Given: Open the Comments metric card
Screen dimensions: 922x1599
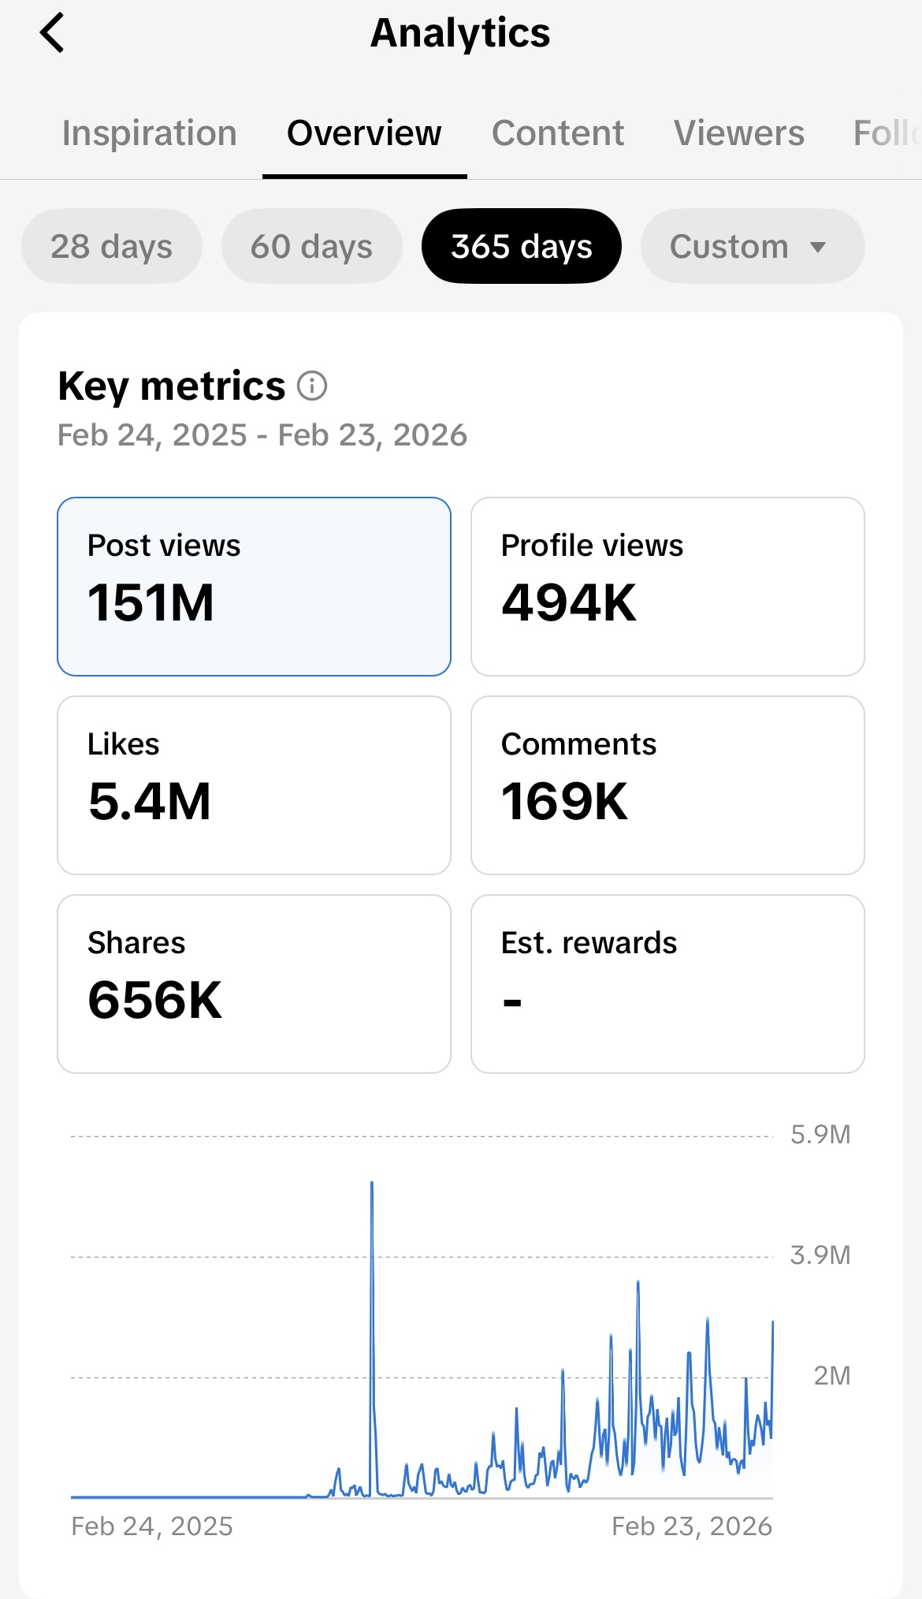Looking at the screenshot, I should [x=667, y=785].
